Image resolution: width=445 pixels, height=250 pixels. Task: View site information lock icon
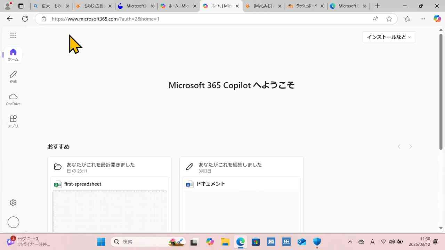click(44, 19)
